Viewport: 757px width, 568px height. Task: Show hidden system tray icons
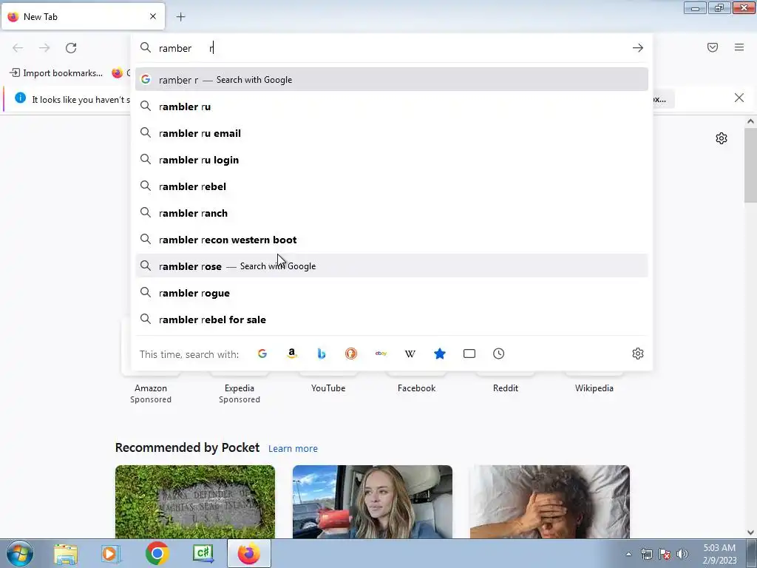pyautogui.click(x=628, y=554)
